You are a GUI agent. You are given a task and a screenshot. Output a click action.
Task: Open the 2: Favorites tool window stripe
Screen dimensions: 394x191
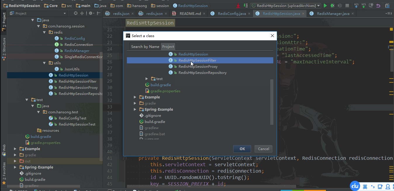click(x=4, y=173)
